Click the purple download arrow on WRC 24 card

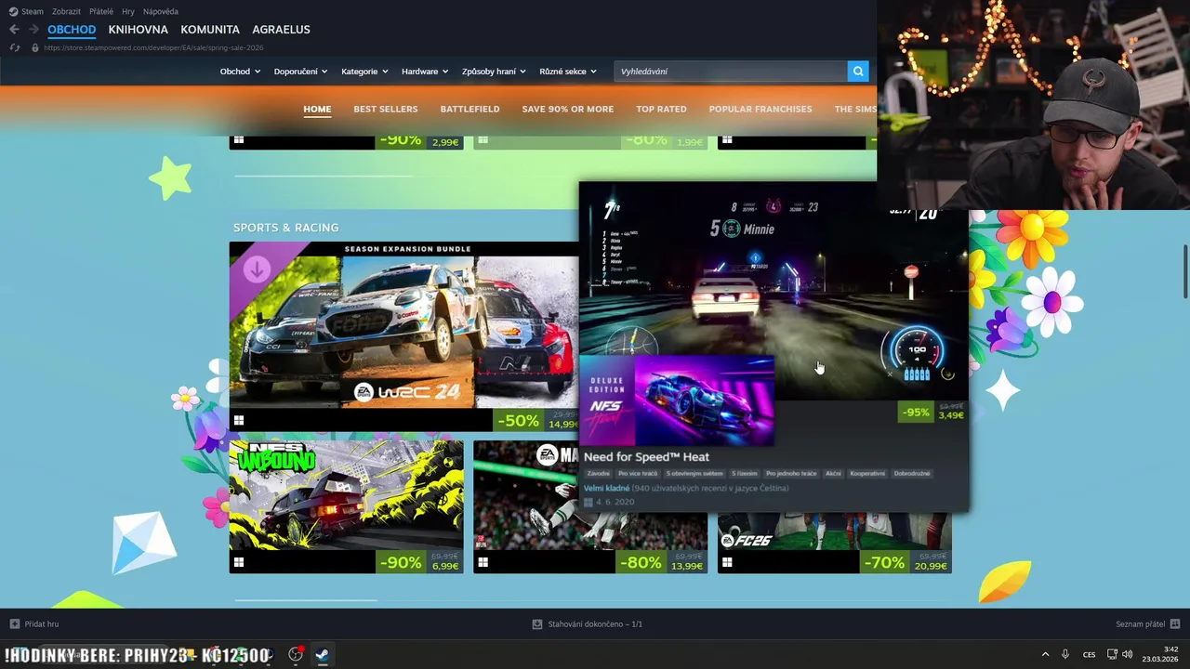258,269
